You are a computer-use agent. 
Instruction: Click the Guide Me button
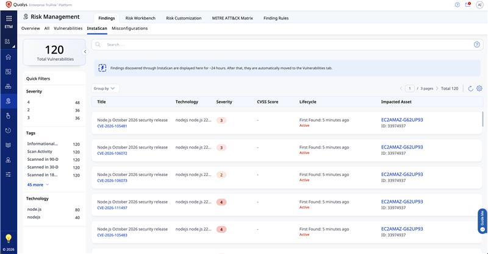tap(483, 221)
